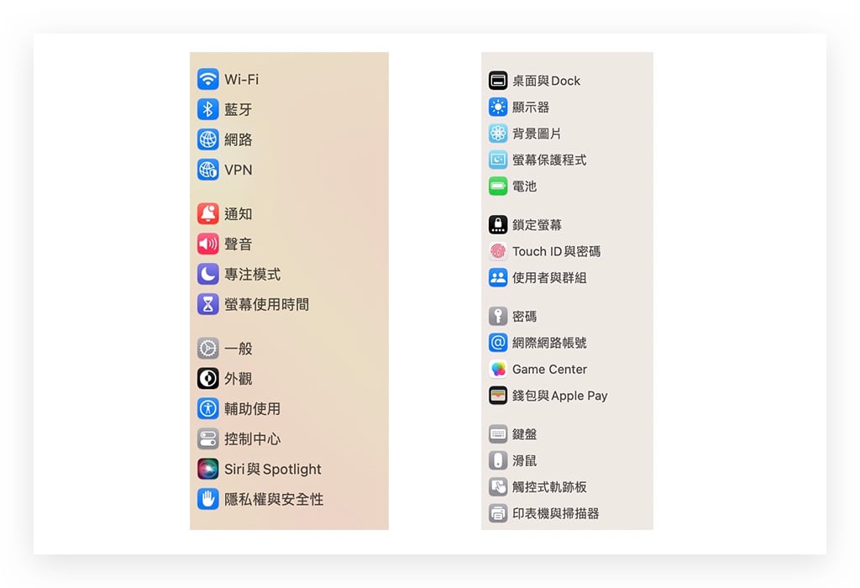
Task: Click the Bluetooth 藍牙 icon
Action: pos(208,110)
